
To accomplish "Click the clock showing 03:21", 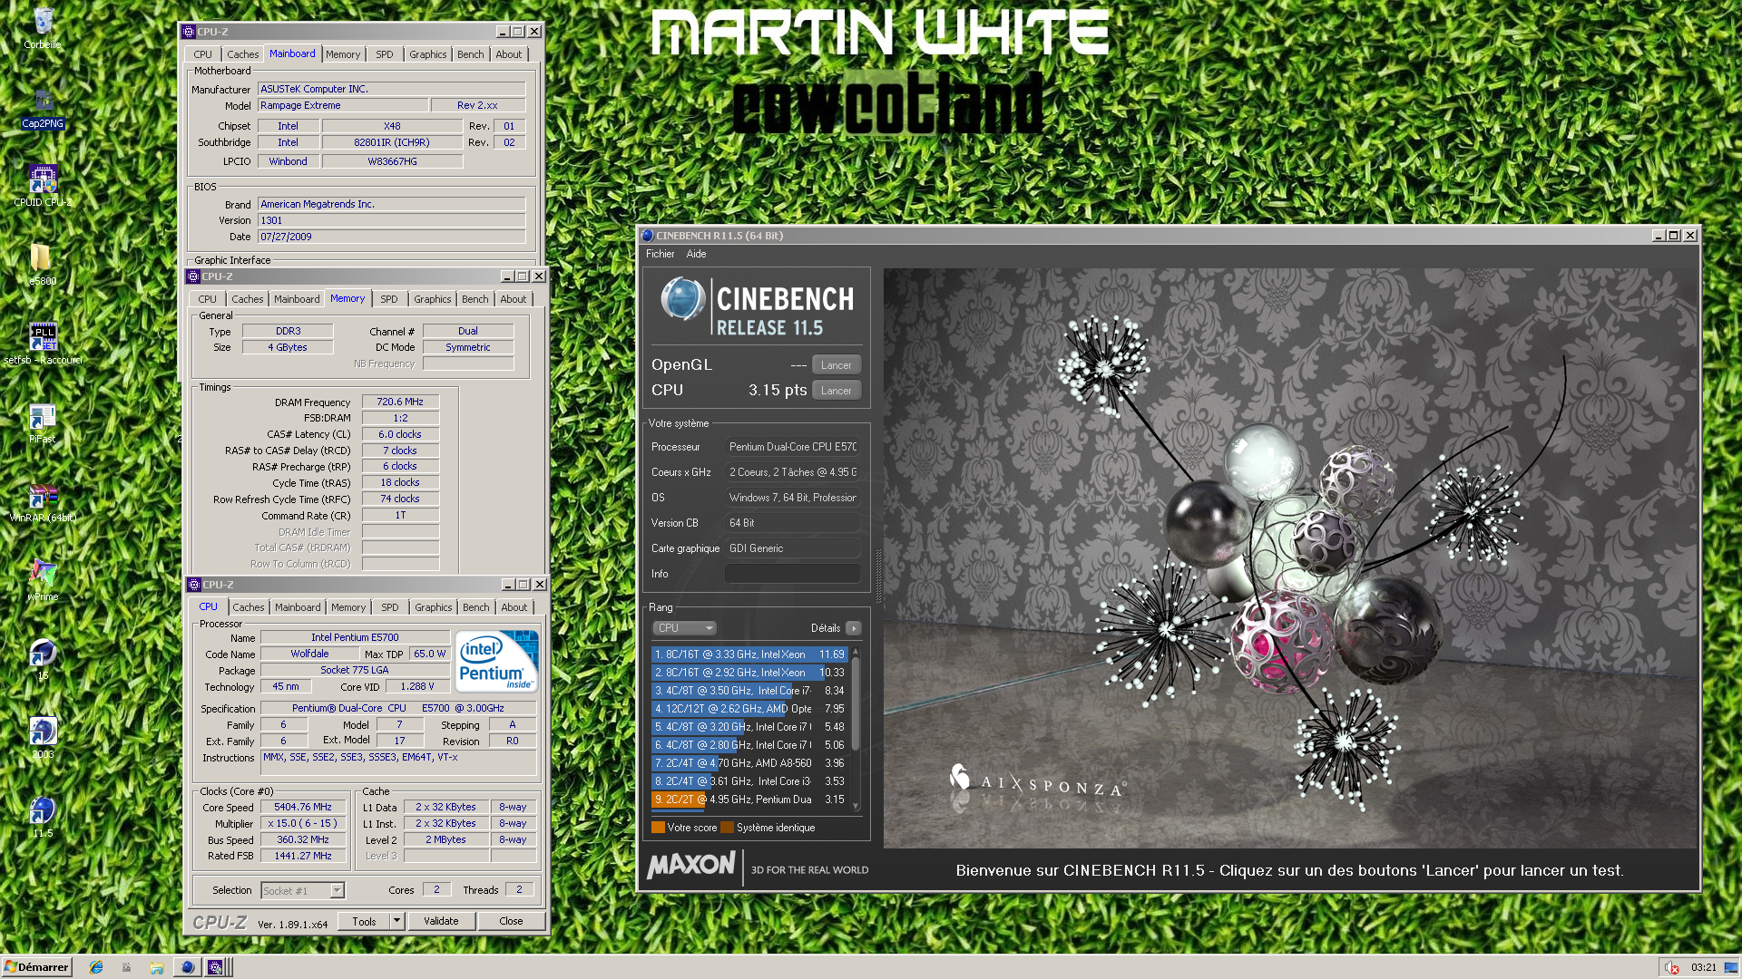I will pos(1704,967).
